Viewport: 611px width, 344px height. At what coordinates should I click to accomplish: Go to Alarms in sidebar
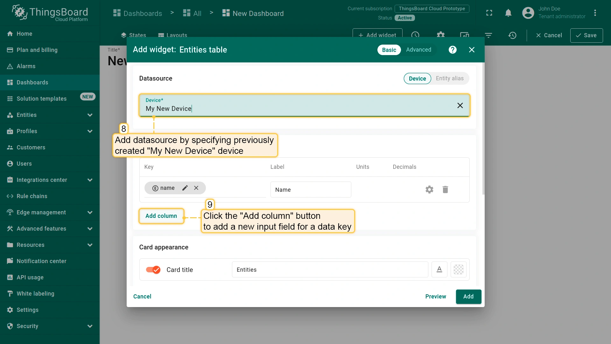tap(26, 66)
